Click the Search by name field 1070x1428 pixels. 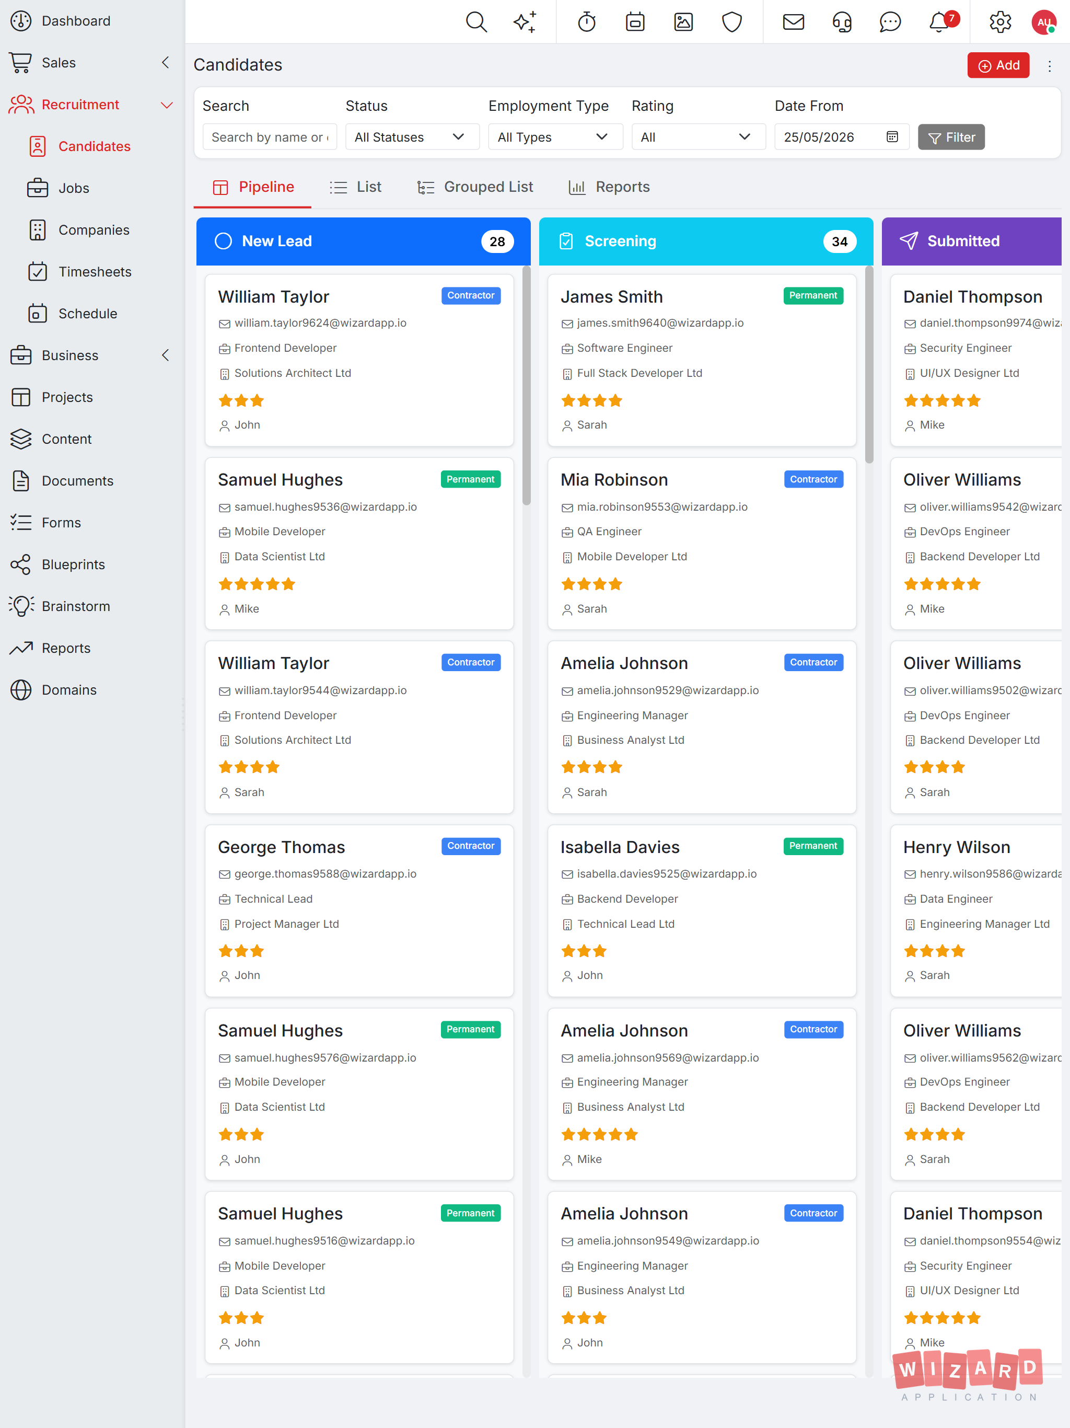[x=270, y=137]
